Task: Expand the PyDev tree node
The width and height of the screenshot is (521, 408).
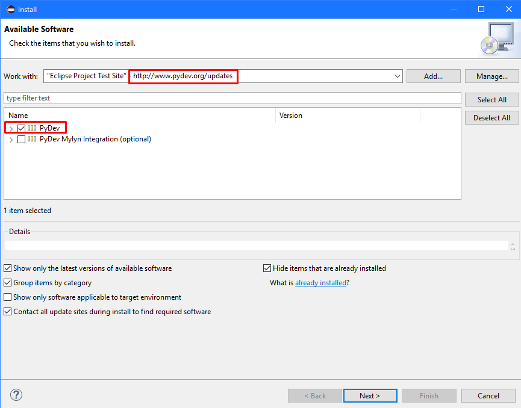Action: click(x=11, y=128)
